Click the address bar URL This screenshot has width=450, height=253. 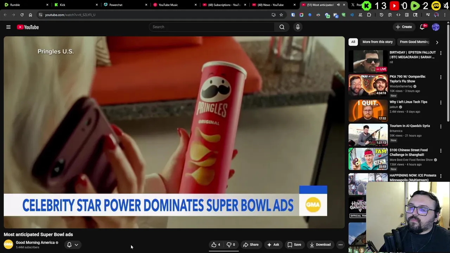(x=70, y=15)
